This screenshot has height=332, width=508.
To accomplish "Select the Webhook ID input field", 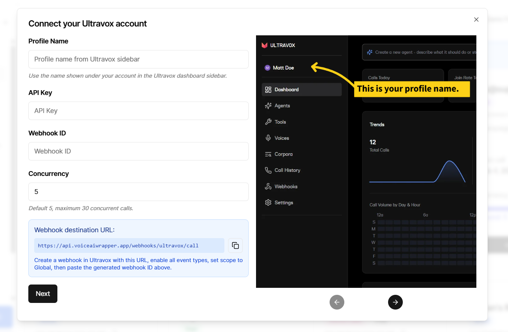I will coord(138,151).
